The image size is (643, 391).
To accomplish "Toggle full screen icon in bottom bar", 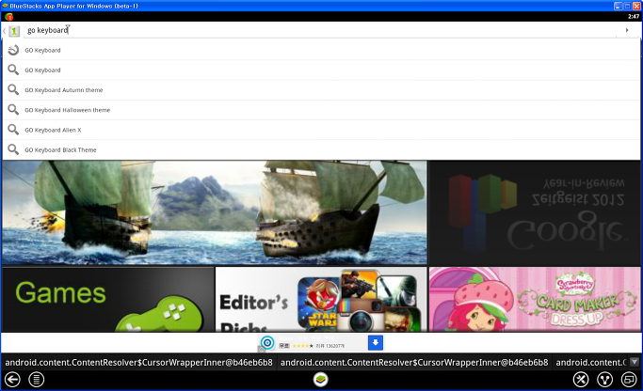I will coord(629,380).
